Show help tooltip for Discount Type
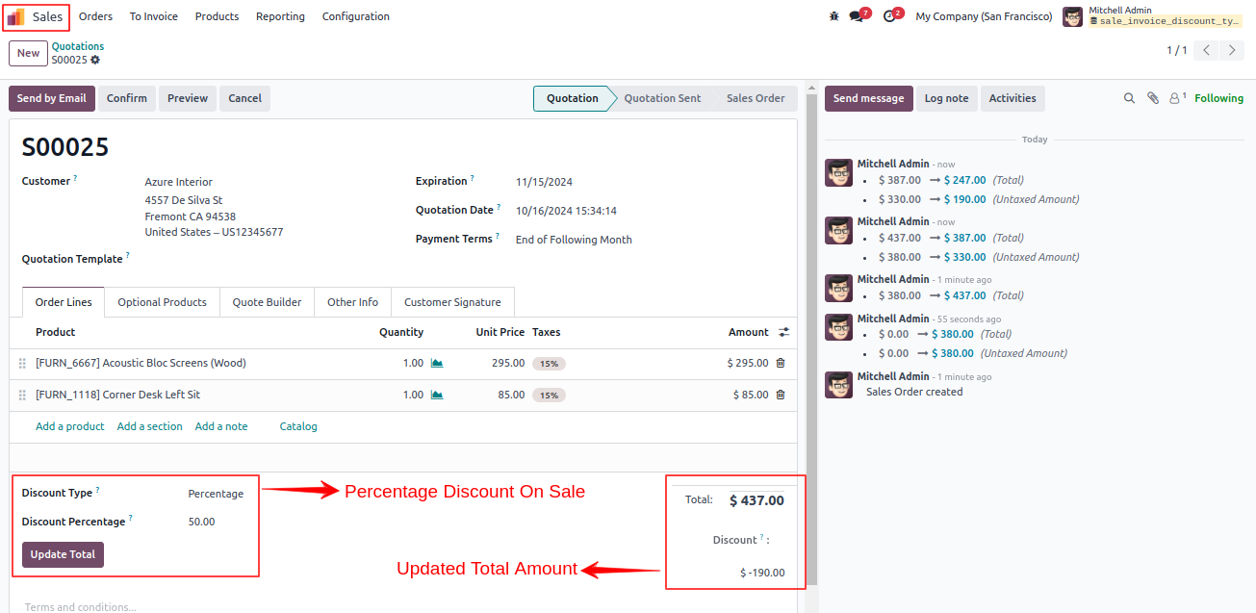This screenshot has height=613, width=1256. pyautogui.click(x=97, y=490)
